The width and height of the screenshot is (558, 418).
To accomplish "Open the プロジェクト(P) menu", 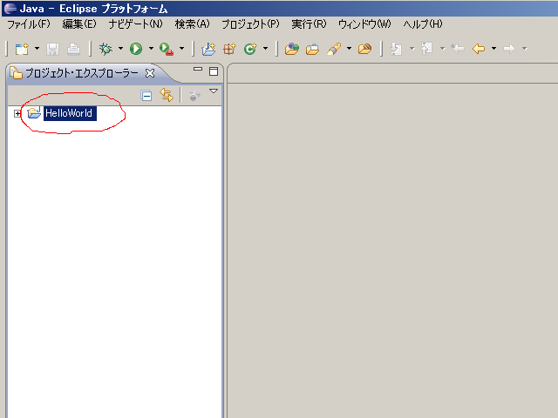I will (x=250, y=24).
